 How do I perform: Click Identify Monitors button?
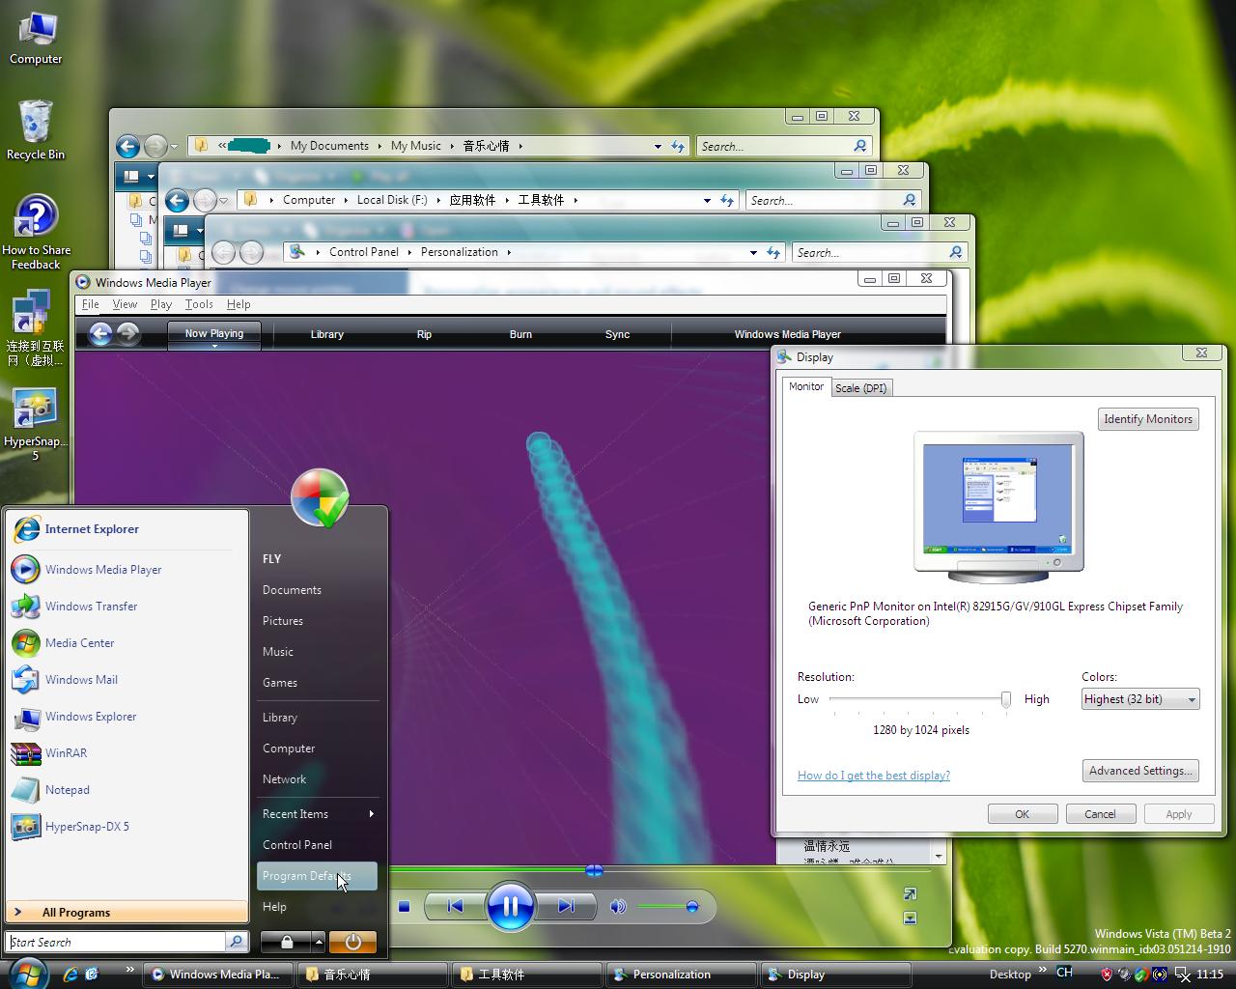pos(1148,419)
